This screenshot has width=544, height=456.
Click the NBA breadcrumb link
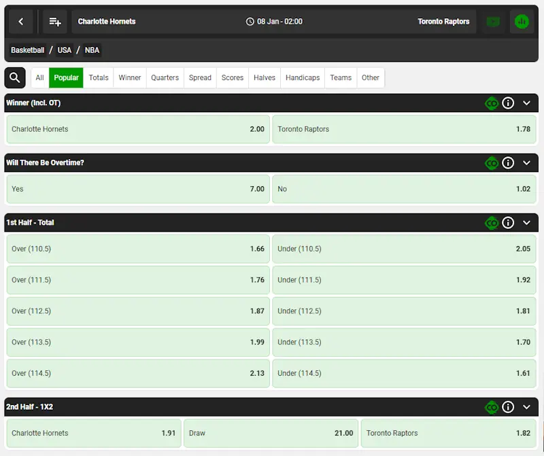pyautogui.click(x=92, y=50)
